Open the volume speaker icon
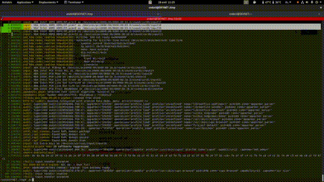The image size is (324, 182). click(307, 2)
